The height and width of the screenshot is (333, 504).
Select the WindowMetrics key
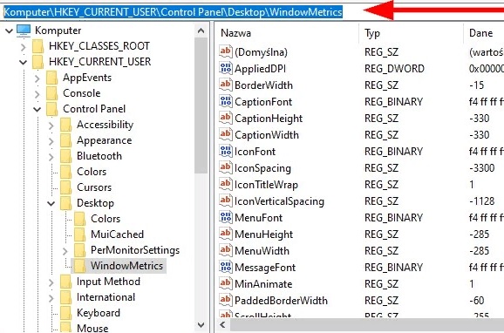tap(127, 266)
